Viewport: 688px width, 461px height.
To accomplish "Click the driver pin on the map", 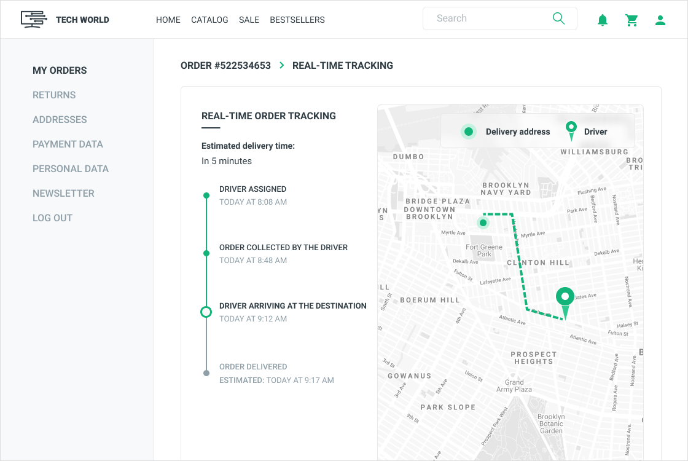I will coord(565,299).
